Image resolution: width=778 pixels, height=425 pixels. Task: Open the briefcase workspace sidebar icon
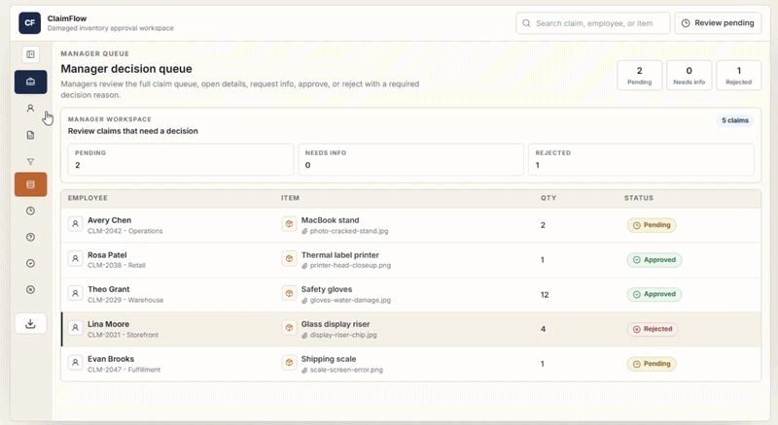pyautogui.click(x=31, y=82)
